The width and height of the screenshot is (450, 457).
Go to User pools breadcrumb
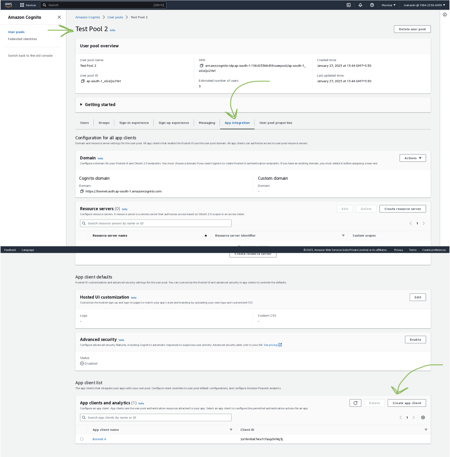click(x=115, y=17)
